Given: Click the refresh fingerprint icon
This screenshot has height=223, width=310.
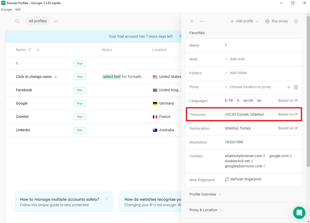Looking at the screenshot, I should pyautogui.click(x=227, y=179).
